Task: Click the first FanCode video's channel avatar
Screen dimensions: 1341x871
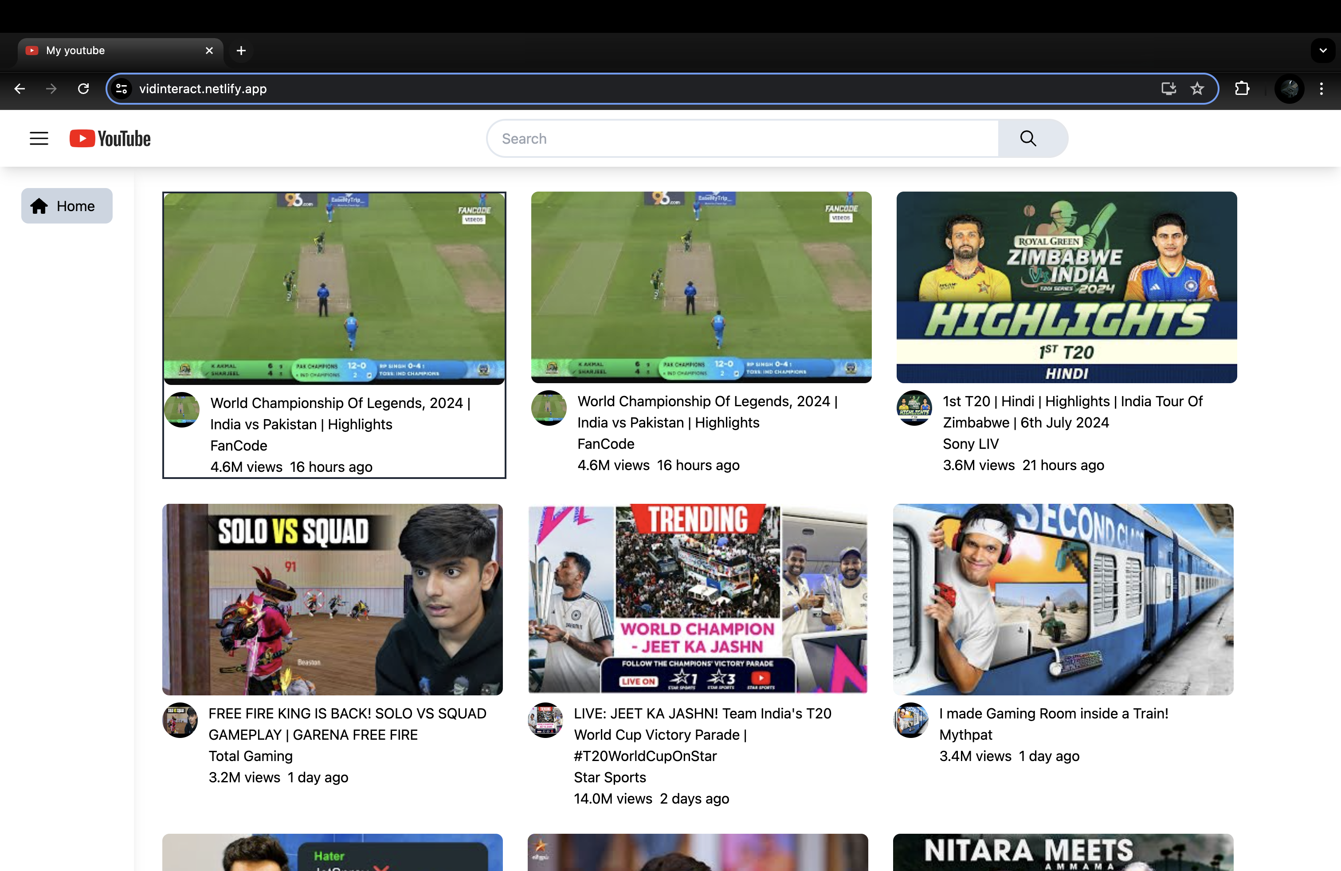Action: (181, 410)
